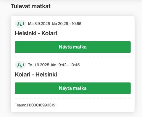Image resolution: width=142 pixels, height=117 pixels.
Task: Select the time klo 20:29 – 10:55
Action: [67, 24]
